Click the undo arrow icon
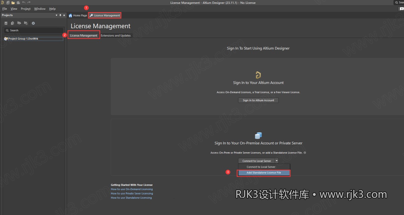 [24, 3]
